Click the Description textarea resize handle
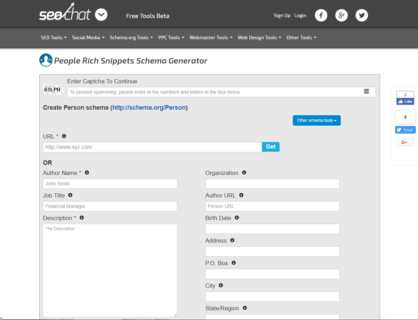The width and height of the screenshot is (418, 320). (x=175, y=315)
